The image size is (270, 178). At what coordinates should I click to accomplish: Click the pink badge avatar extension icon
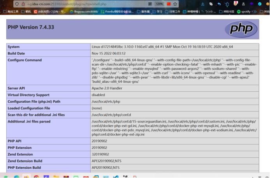236,3
